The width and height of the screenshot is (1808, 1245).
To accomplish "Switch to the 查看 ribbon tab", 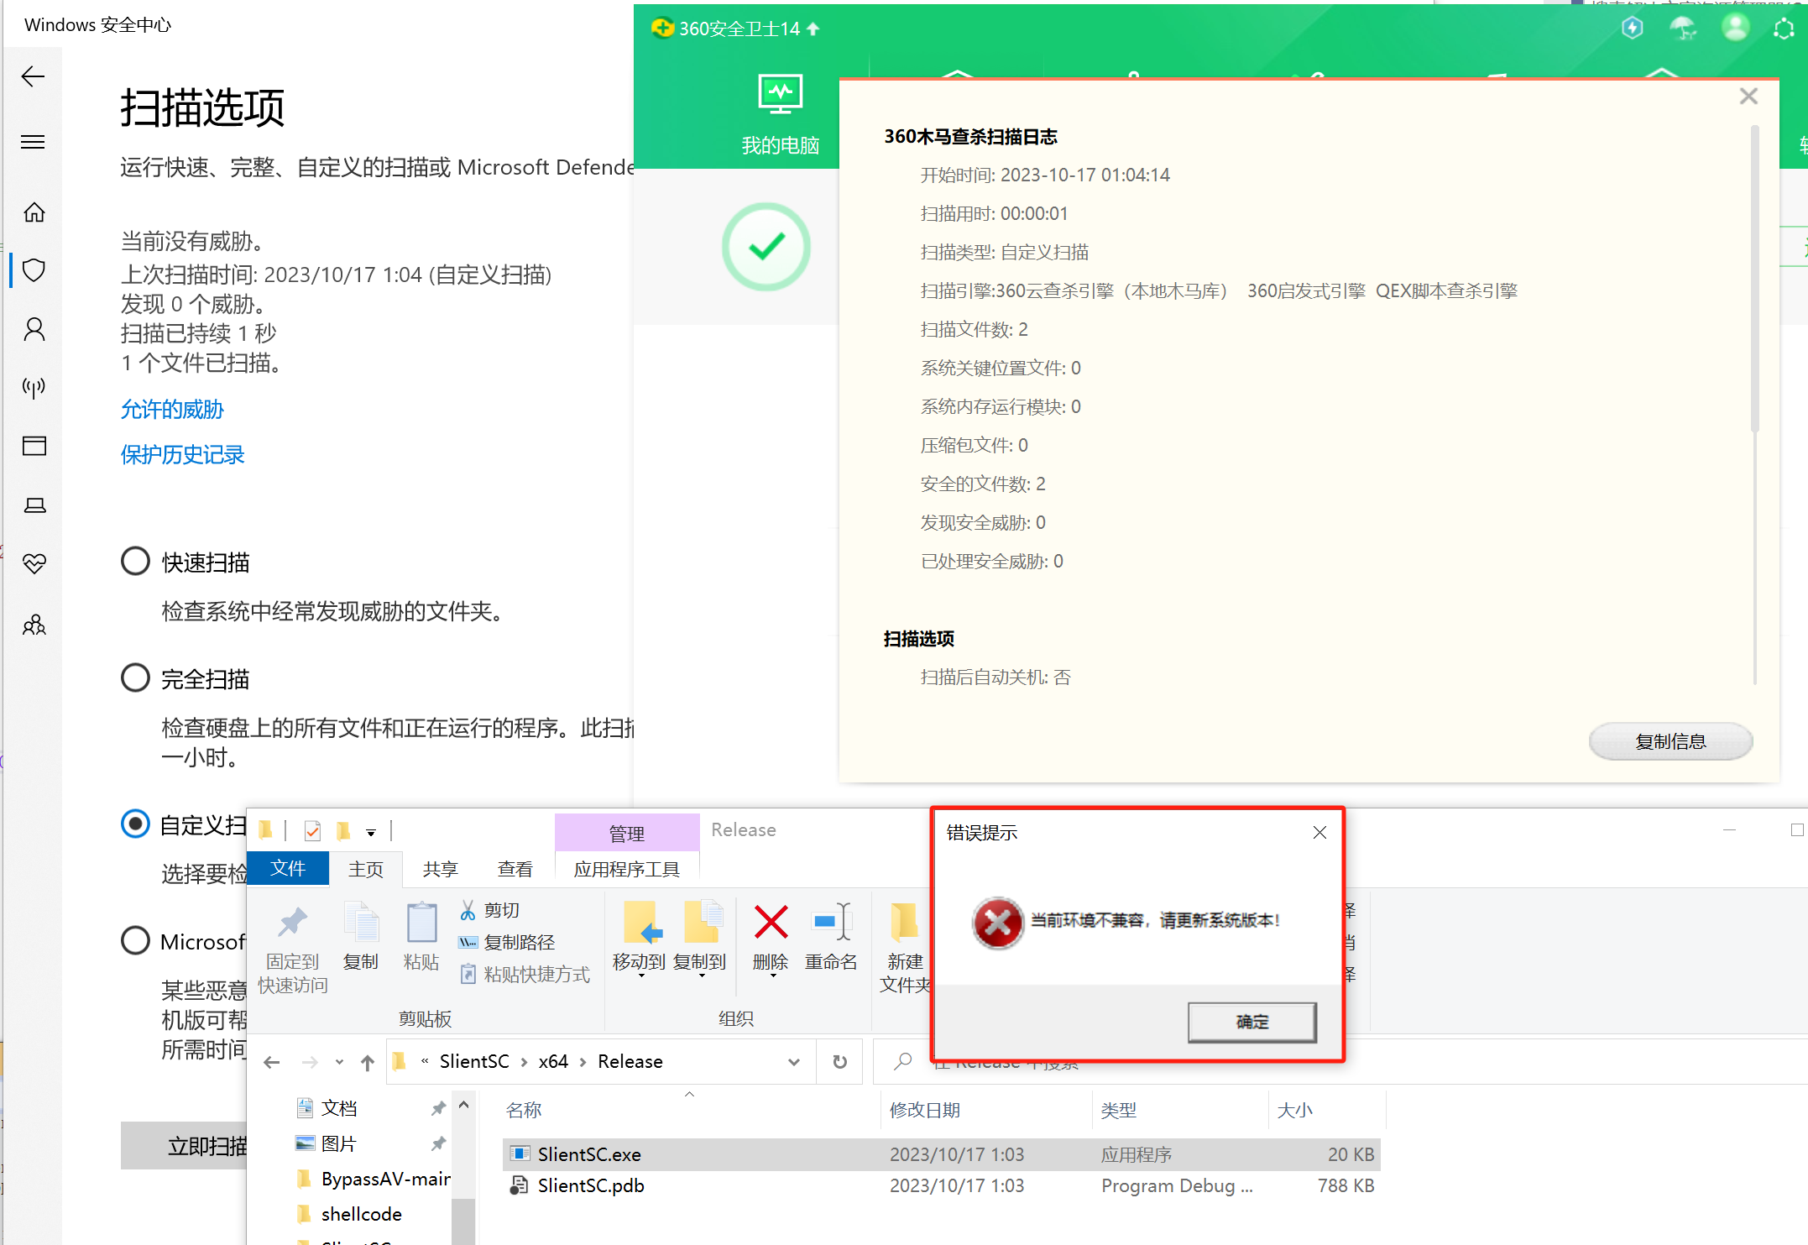I will pos(515,869).
